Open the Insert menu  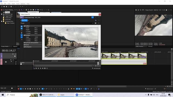(x=13, y=4)
